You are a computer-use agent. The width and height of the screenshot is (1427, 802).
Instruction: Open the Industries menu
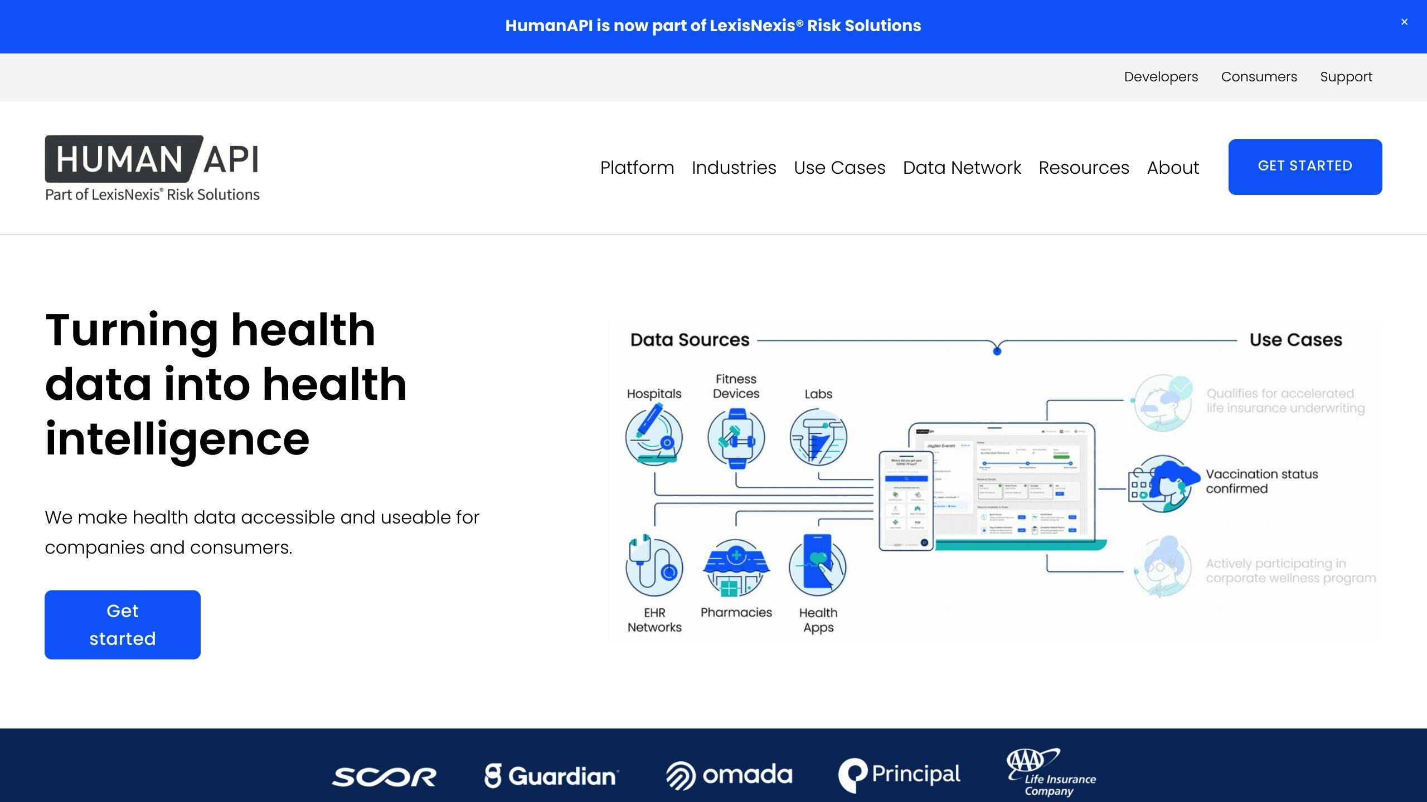tap(734, 167)
